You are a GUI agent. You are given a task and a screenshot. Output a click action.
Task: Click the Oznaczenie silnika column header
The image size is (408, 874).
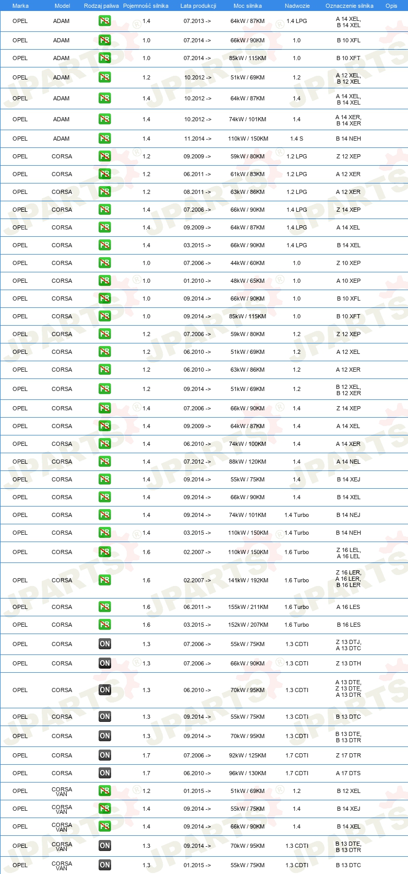pos(350,6)
